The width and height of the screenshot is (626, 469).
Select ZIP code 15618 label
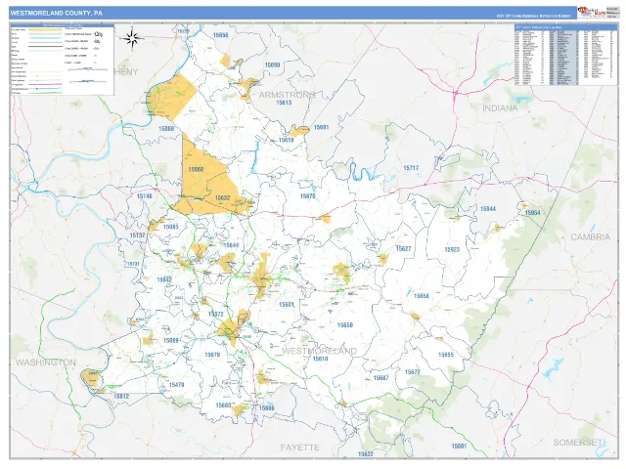coord(287,140)
